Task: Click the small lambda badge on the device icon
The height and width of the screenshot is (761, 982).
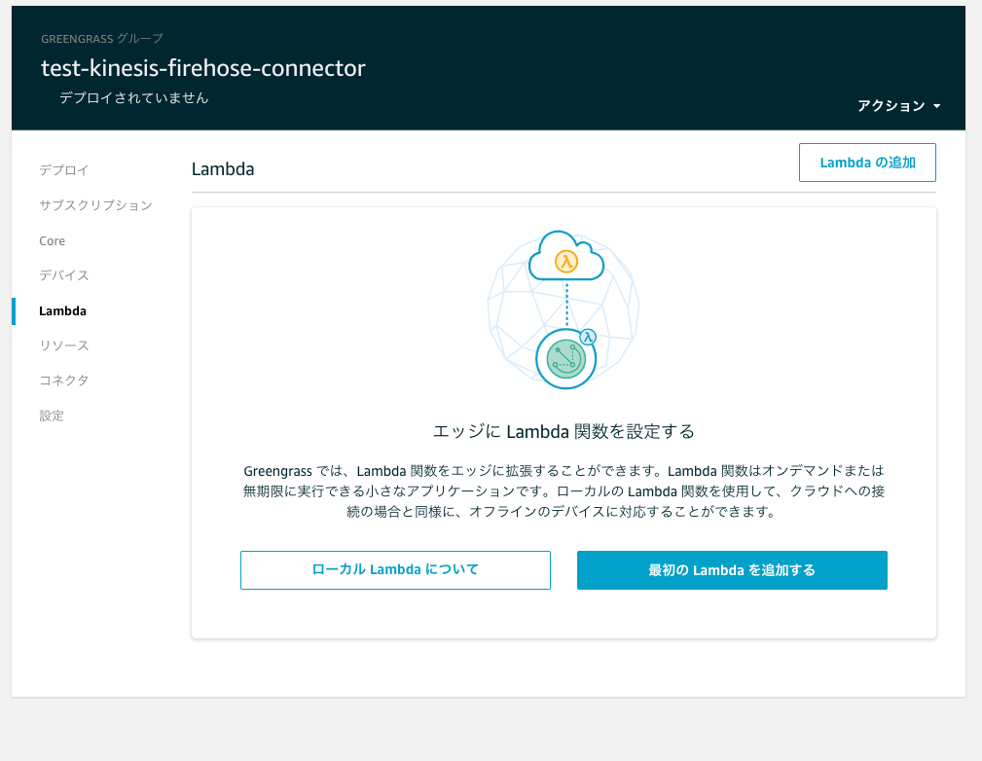Action: pos(588,337)
